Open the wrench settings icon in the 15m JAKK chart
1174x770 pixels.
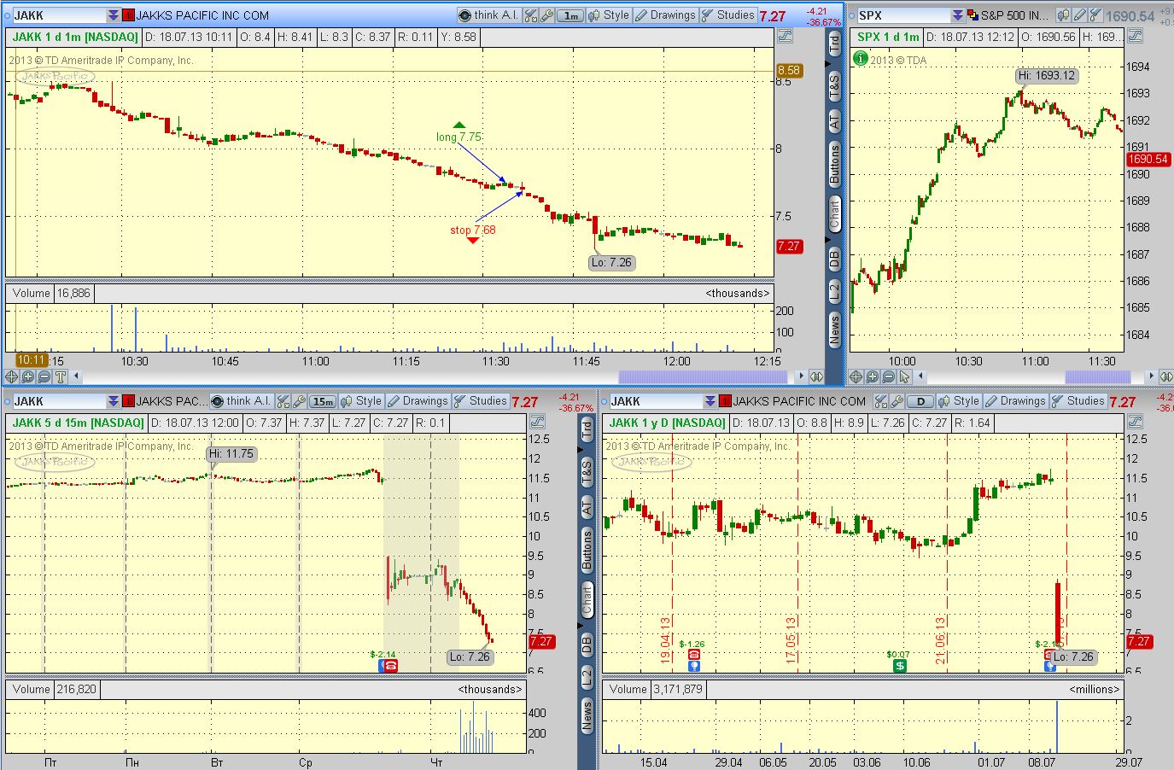(x=300, y=401)
